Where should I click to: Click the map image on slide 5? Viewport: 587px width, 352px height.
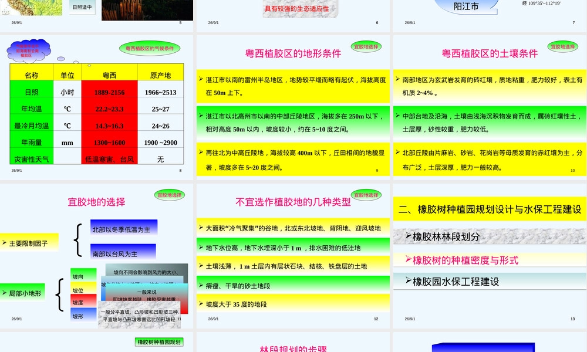click(x=31, y=8)
